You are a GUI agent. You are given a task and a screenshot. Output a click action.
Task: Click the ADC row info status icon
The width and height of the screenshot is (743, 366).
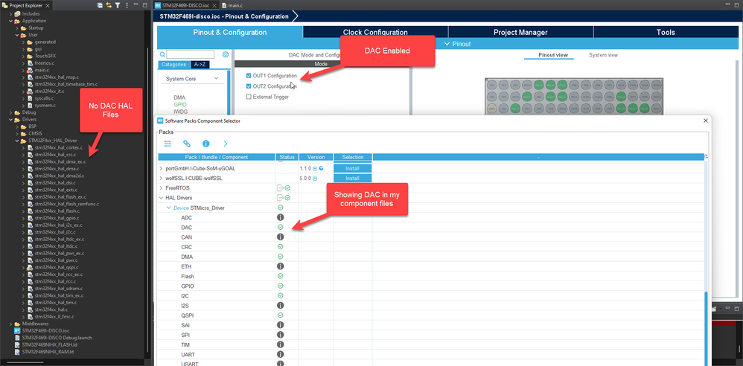[x=280, y=217]
